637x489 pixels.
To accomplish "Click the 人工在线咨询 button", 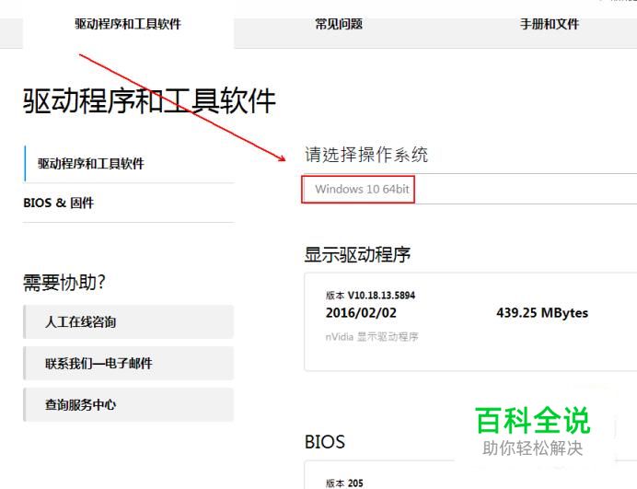I will 128,322.
